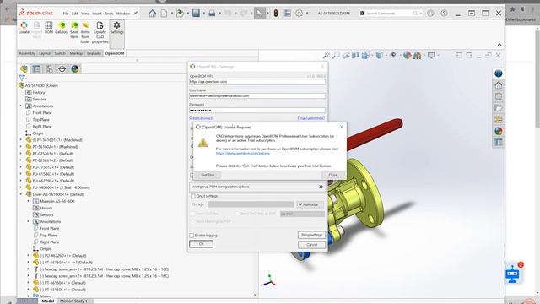
Task: Open the task pane Appearances icon
Action: (x=499, y=131)
